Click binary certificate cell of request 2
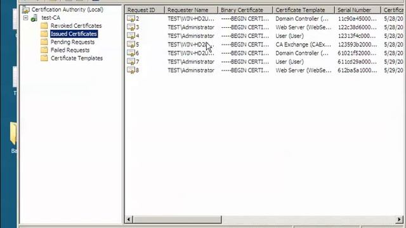The height and width of the screenshot is (228, 406). [245, 19]
